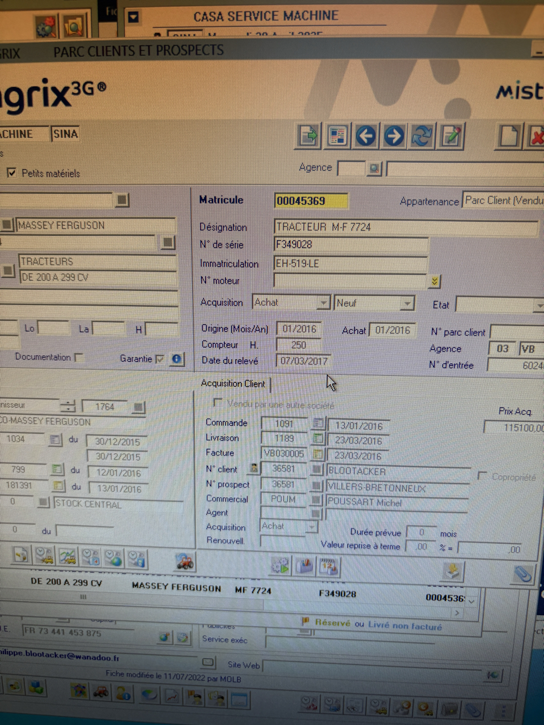Click the lookup square beside BLOOTACKER client name
Image resolution: width=544 pixels, height=725 pixels.
316,470
